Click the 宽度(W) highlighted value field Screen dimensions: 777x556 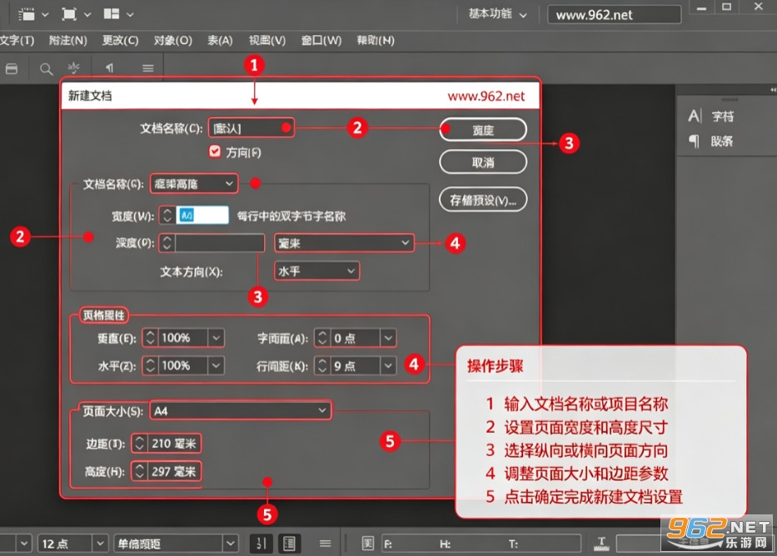pyautogui.click(x=202, y=215)
